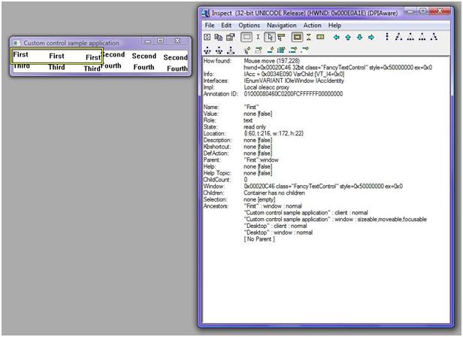463x337 pixels.
Task: Click the right-aligned 'Fourth' text in sample app
Action: point(177,68)
